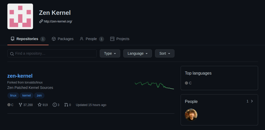Open the Language filter dropdown
The height and width of the screenshot is (130, 265).
tap(138, 53)
